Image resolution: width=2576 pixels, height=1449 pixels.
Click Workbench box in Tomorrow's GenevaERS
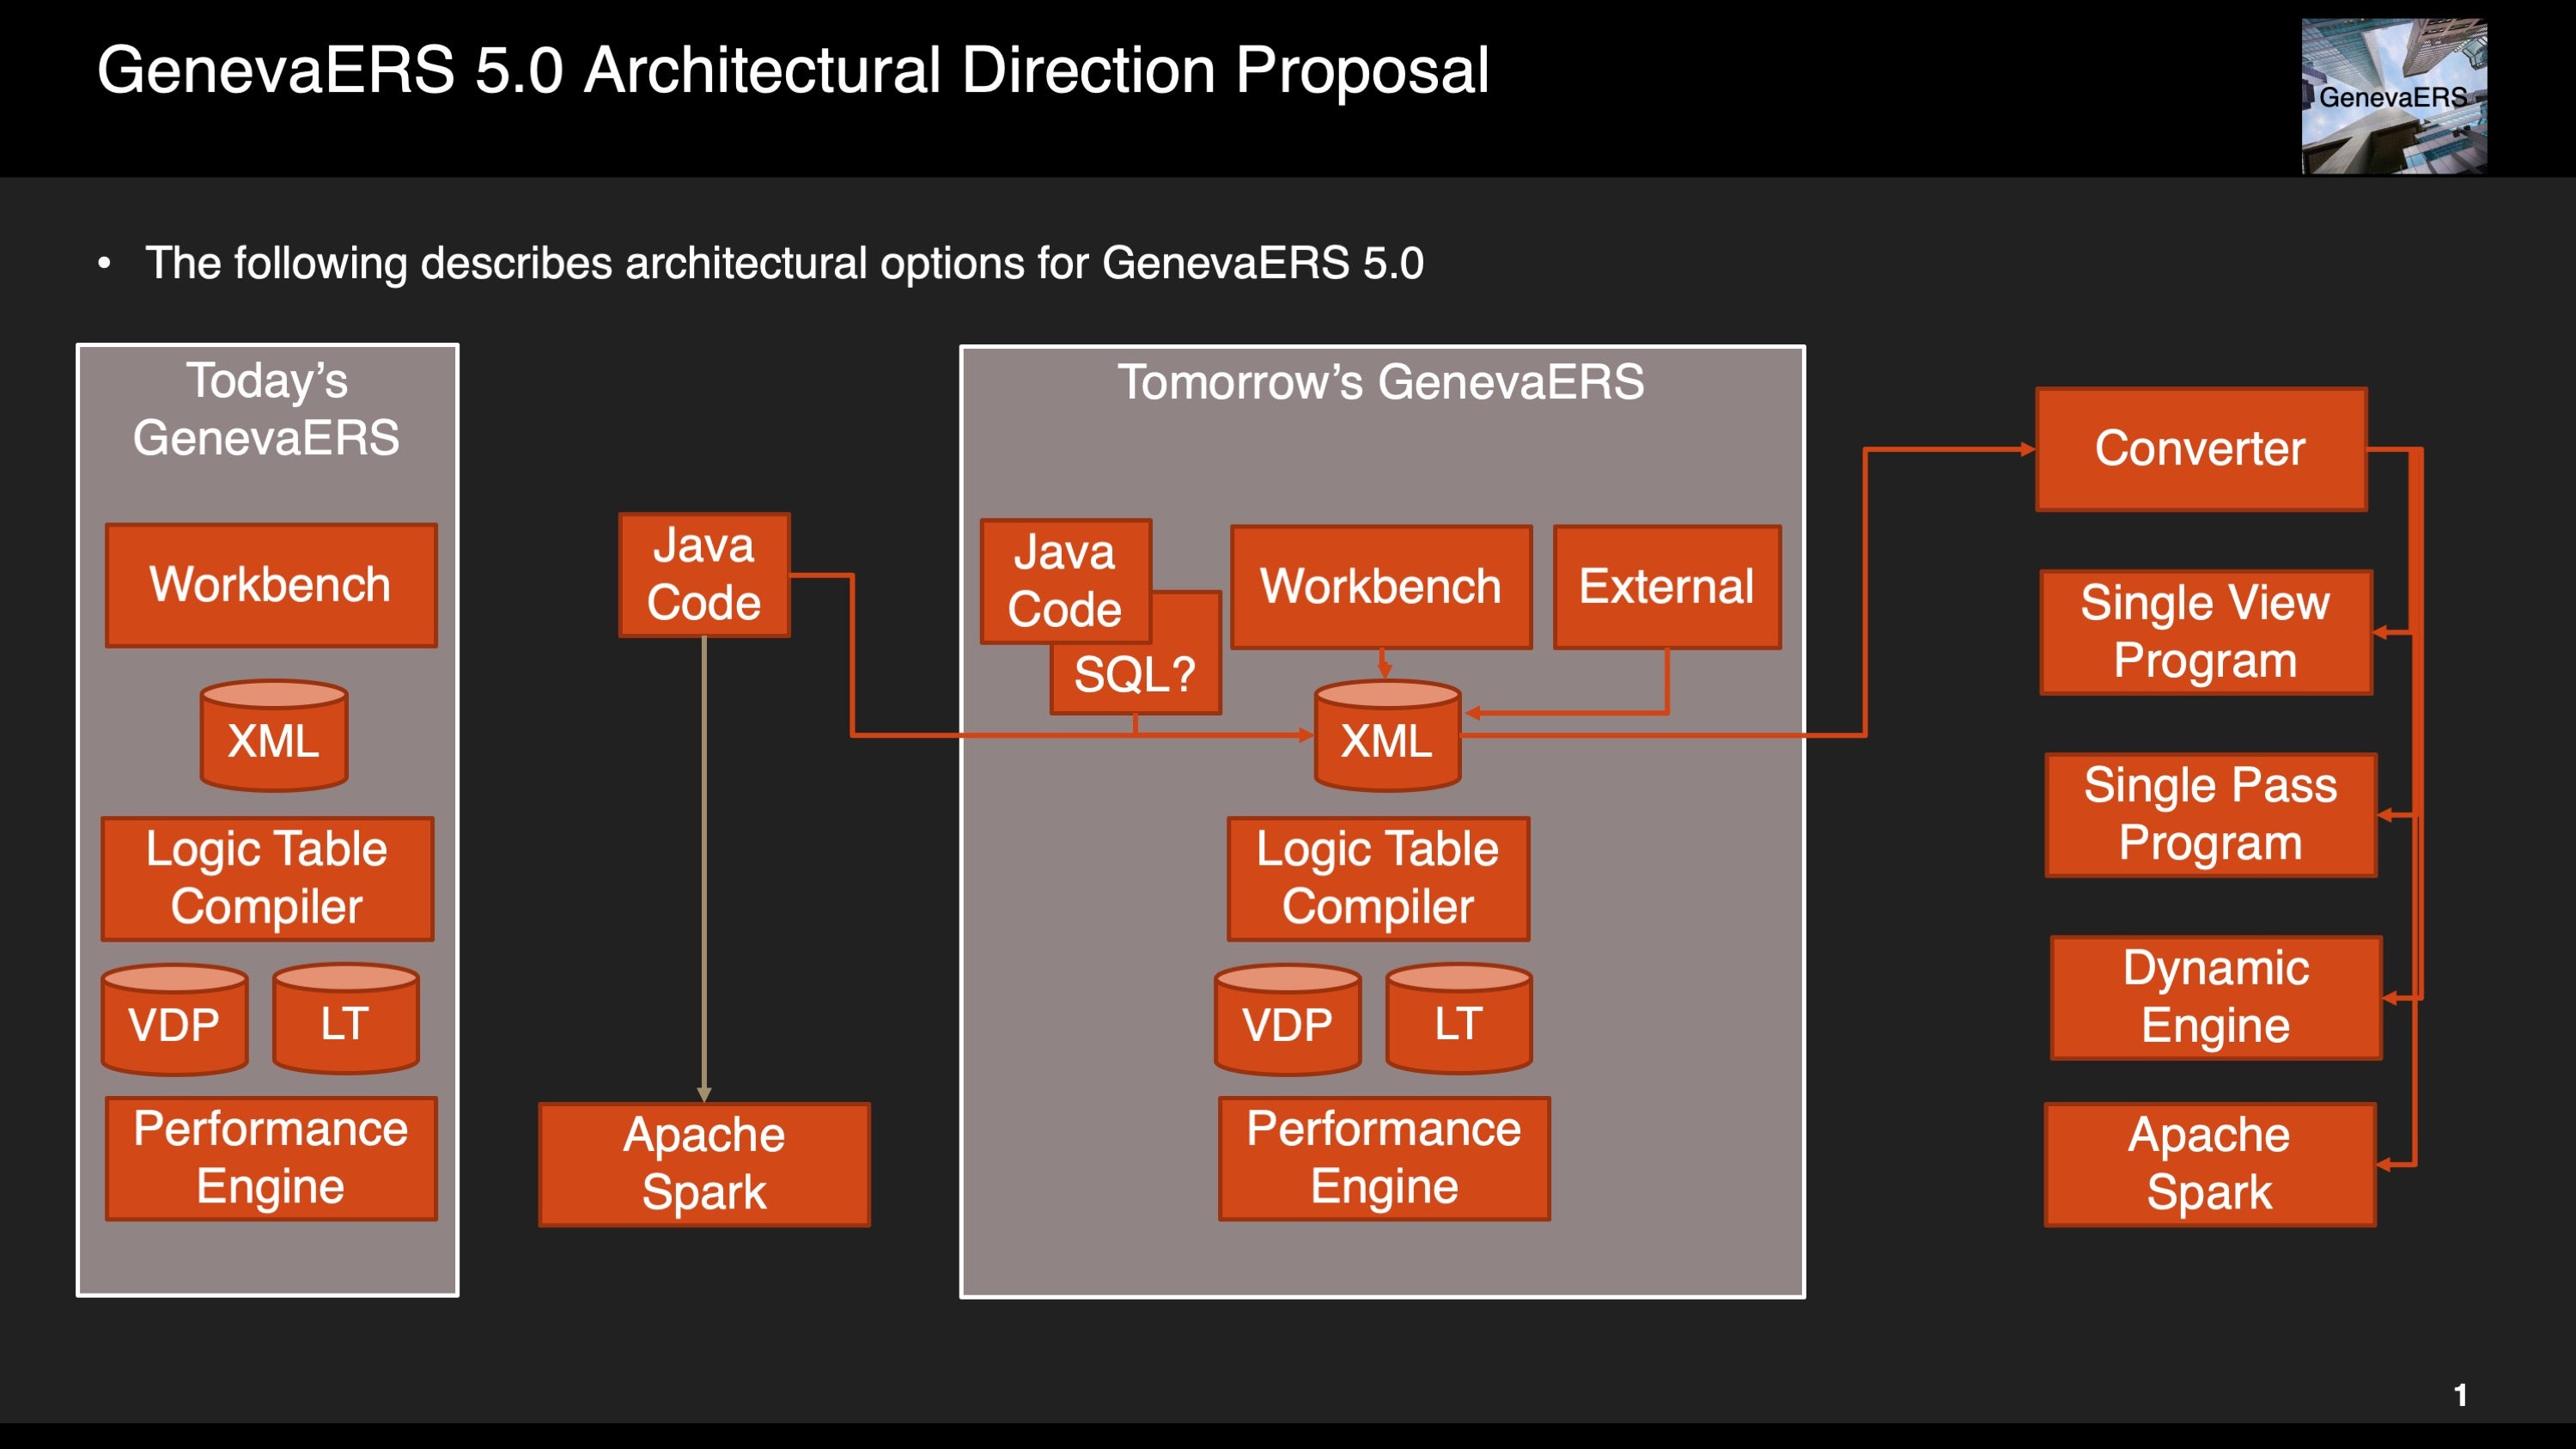[x=1381, y=587]
